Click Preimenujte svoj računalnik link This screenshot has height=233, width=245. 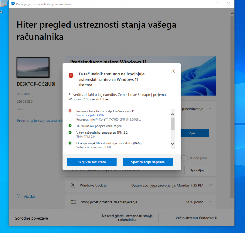[40, 120]
